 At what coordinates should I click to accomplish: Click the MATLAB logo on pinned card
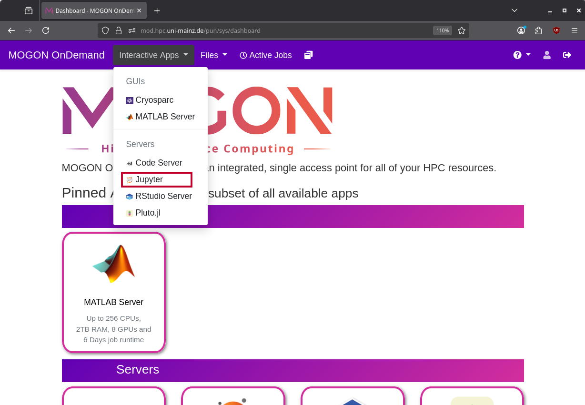[114, 264]
